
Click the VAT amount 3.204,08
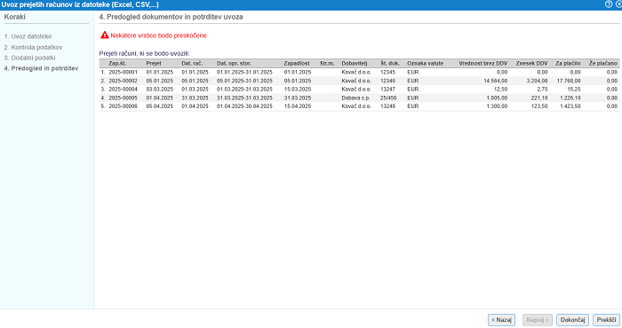pos(537,81)
